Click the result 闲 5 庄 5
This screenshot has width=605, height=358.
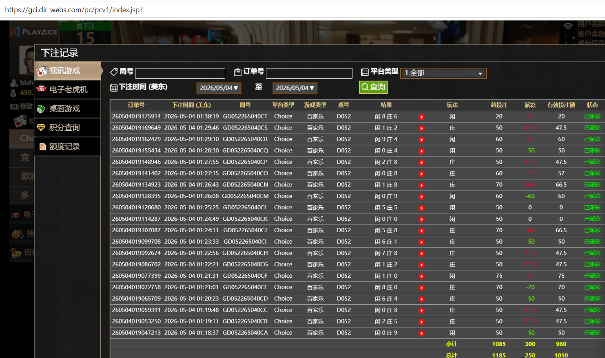pos(386,208)
